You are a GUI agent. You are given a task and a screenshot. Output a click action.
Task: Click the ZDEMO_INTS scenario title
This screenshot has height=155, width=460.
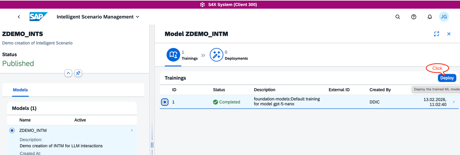[22, 34]
